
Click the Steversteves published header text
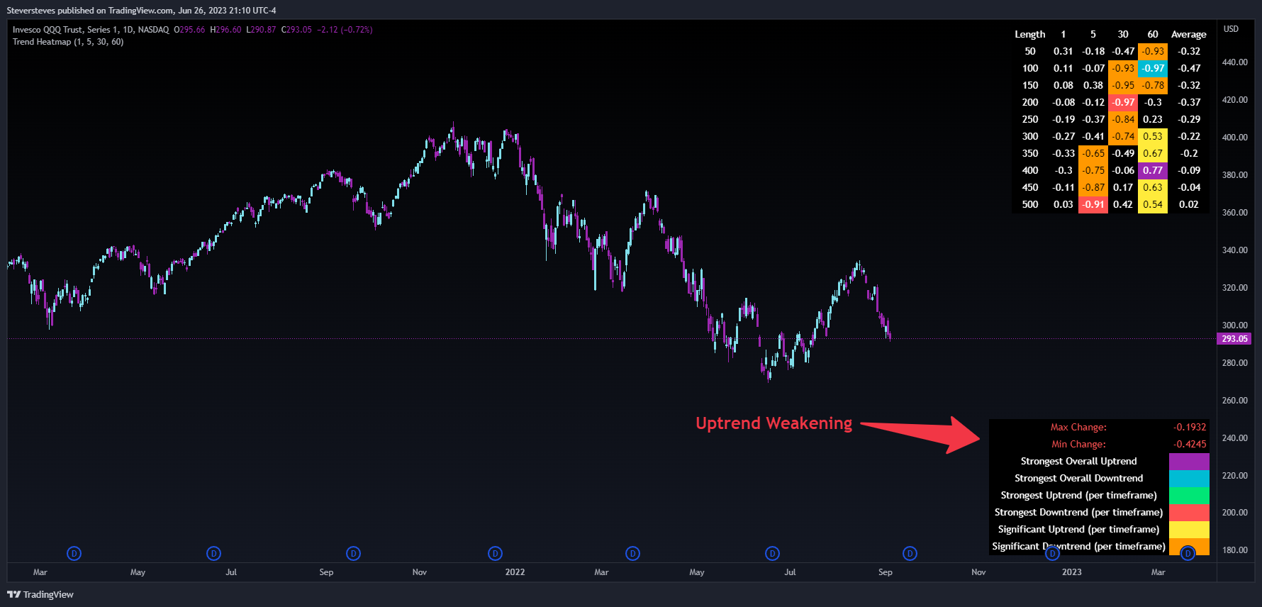coord(141,11)
